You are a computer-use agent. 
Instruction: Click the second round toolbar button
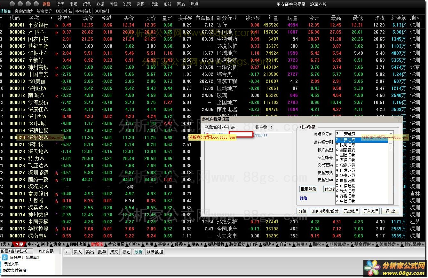(x=20, y=4)
